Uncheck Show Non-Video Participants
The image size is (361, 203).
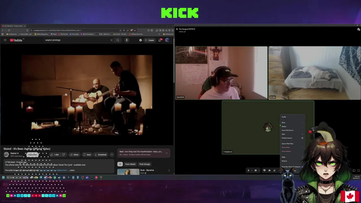[302, 167]
